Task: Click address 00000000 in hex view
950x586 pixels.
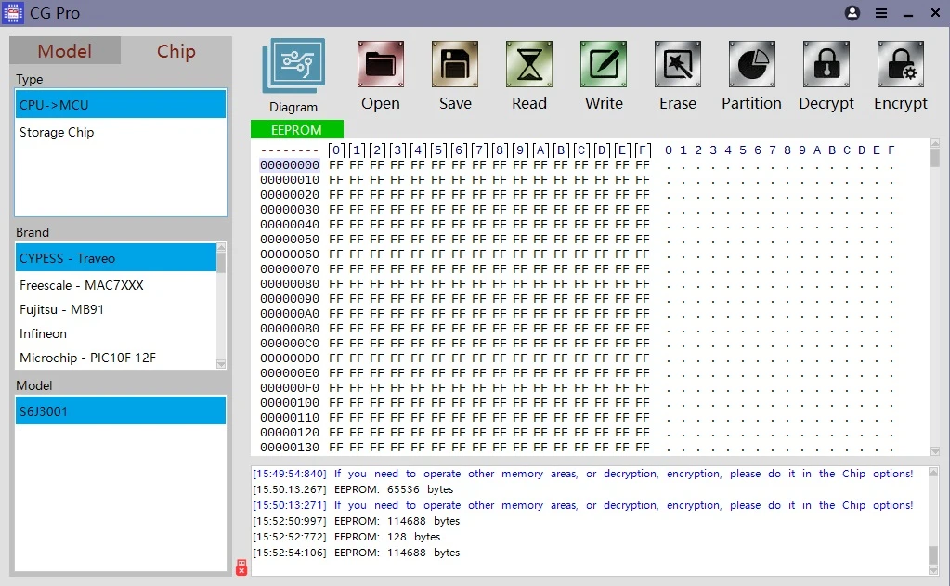Action: click(x=290, y=164)
